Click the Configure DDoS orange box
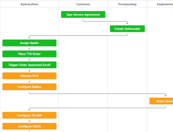173x132 pixels. [29, 126]
